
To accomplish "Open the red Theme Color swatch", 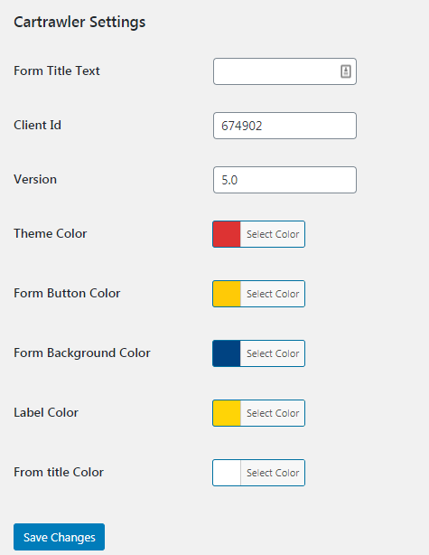I will (x=227, y=234).
